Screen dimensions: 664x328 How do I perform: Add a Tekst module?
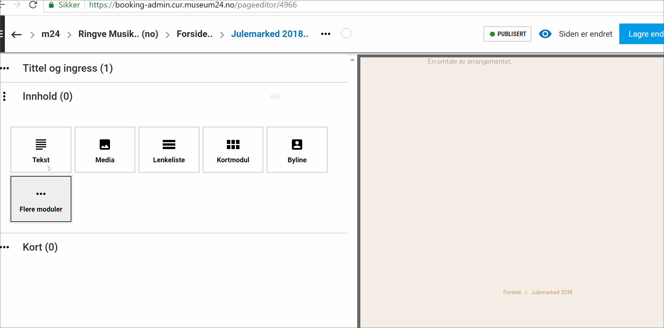(x=41, y=150)
